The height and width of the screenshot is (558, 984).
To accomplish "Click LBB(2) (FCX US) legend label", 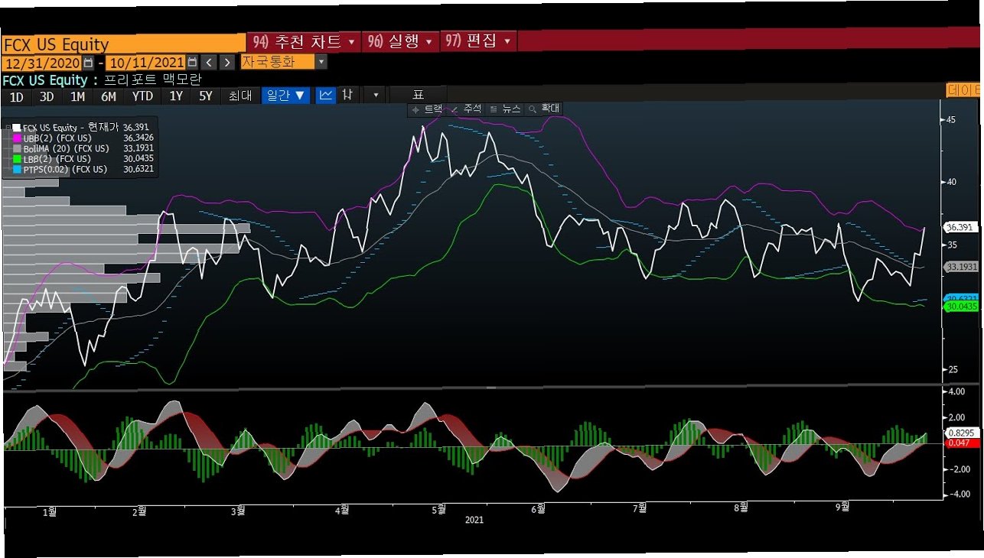I will pos(57,158).
